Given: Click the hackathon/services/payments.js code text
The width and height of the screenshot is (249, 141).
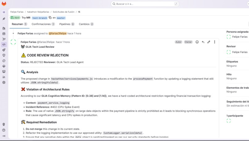Looking at the screenshot, I should pyautogui.click(x=72, y=79).
